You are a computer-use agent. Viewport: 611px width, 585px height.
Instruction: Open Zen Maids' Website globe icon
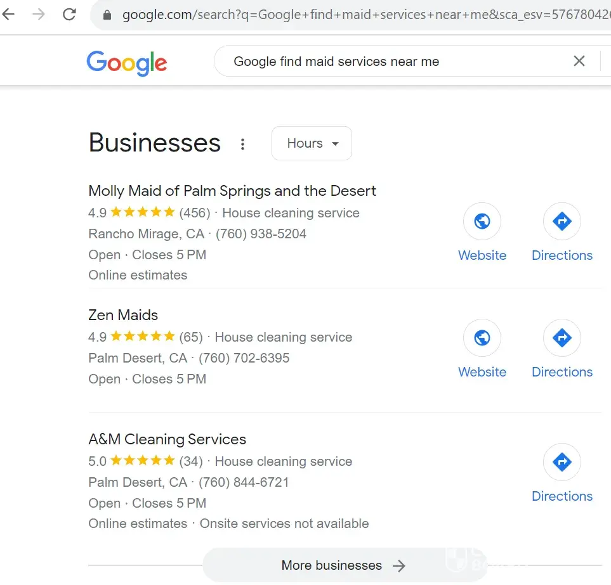(482, 338)
